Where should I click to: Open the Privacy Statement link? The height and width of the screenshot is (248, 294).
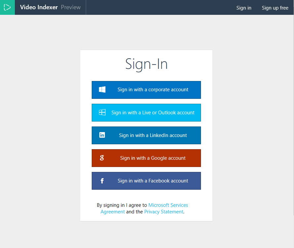[x=164, y=212]
